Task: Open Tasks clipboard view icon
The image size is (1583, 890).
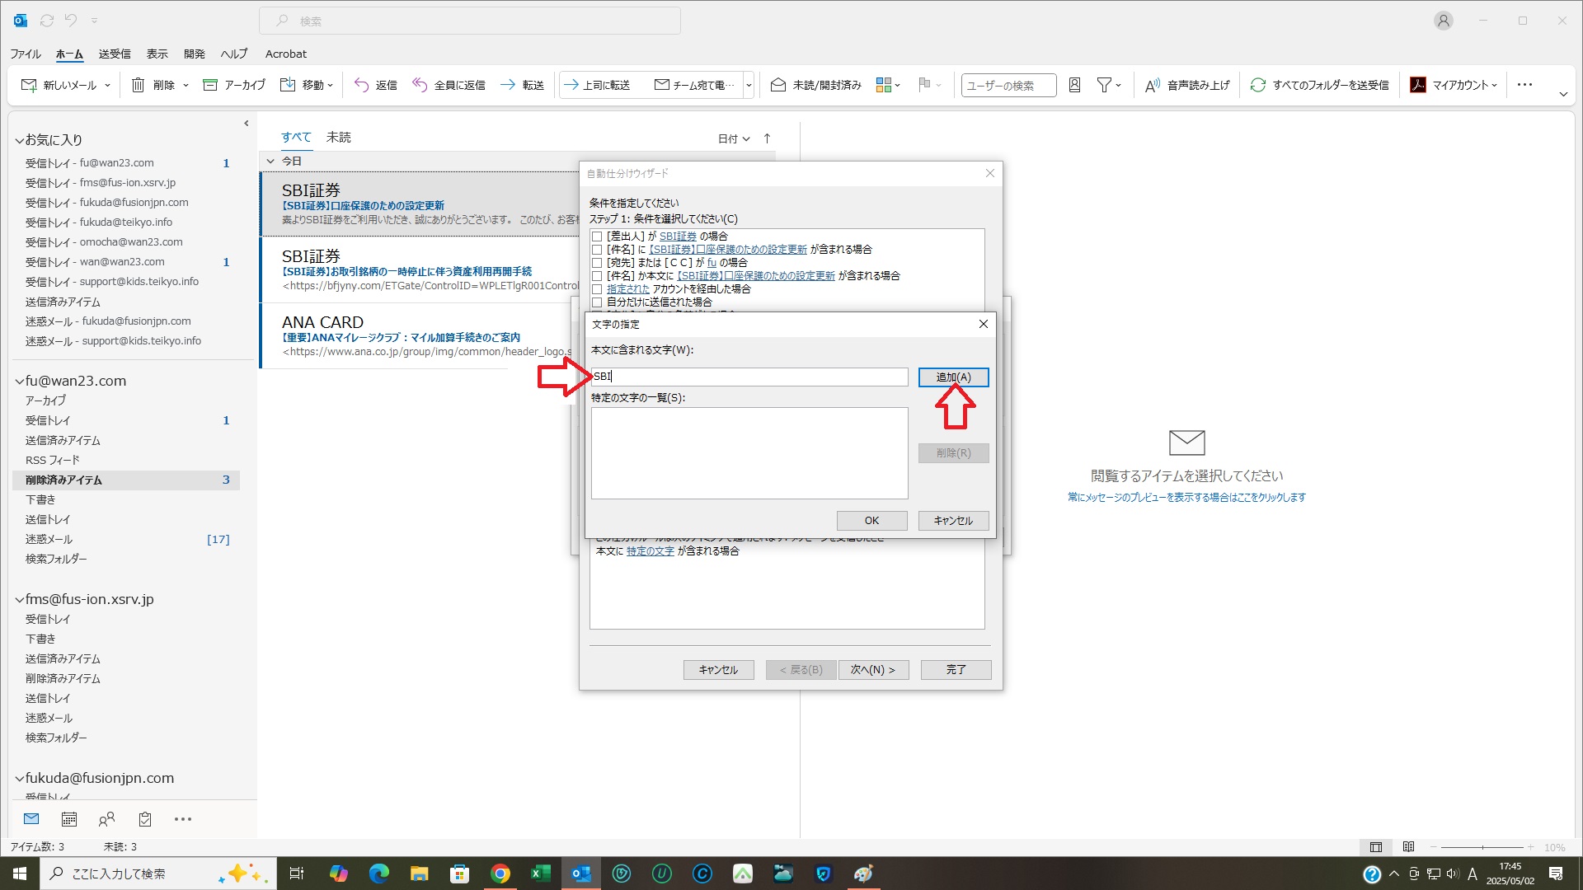Action: coord(145,819)
